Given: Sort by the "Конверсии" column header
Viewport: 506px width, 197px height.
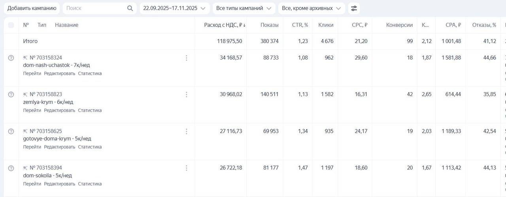Looking at the screenshot, I should [399, 25].
